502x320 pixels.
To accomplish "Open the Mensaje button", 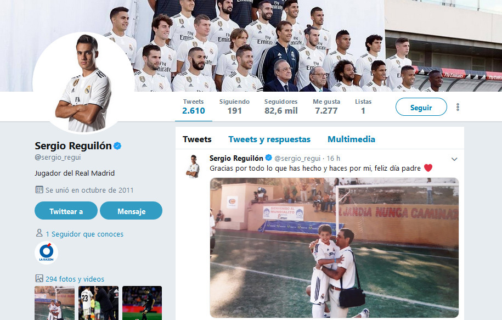I will click(131, 211).
